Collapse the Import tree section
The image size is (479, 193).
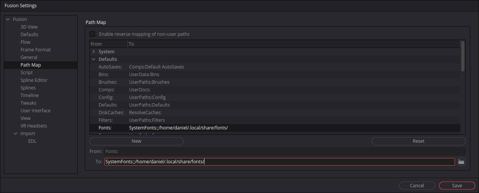point(15,134)
